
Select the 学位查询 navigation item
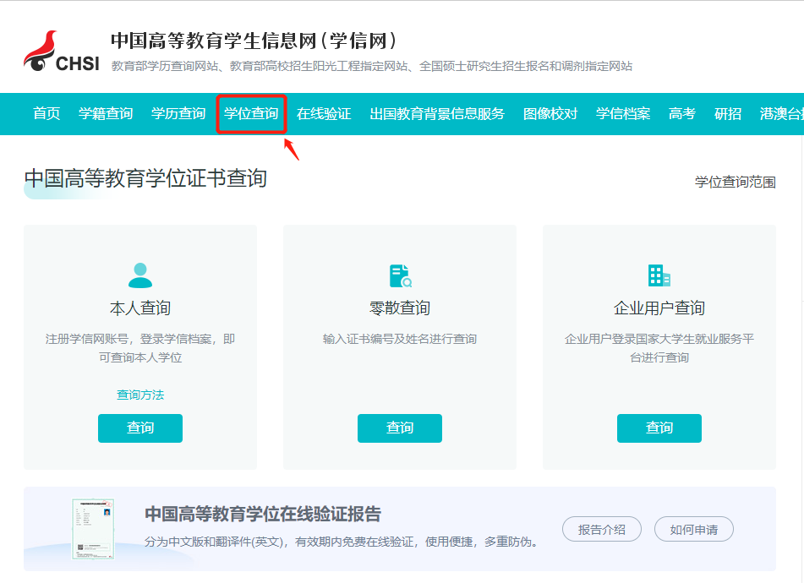click(x=251, y=113)
